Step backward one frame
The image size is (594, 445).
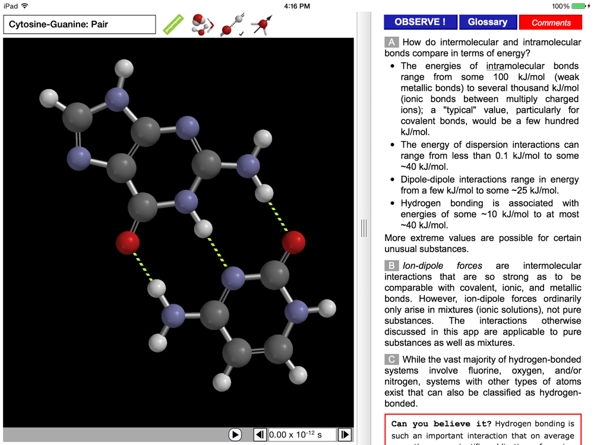pyautogui.click(x=260, y=434)
